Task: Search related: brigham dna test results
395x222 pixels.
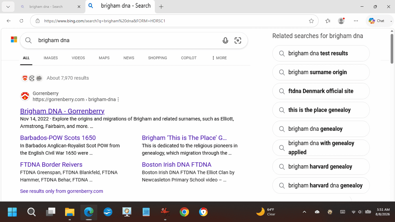Action: coord(321,53)
